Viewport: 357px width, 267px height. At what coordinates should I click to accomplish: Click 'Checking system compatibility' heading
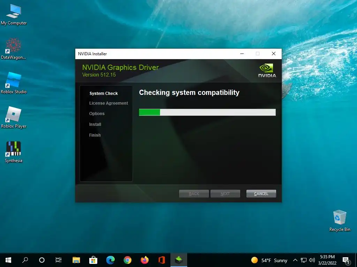189,92
